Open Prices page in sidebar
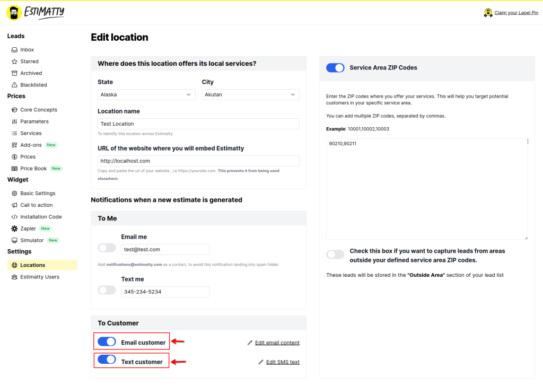 pyautogui.click(x=28, y=157)
